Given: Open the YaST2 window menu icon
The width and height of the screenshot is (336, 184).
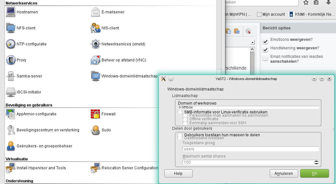Looking at the screenshot, I should 164,79.
